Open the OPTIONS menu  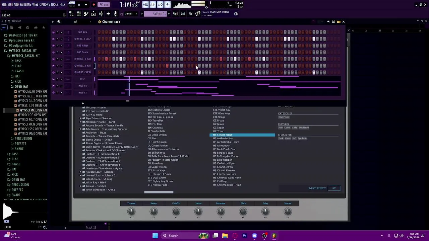click(x=45, y=5)
